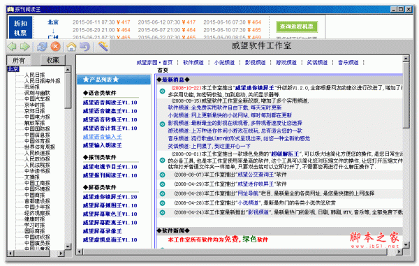Open the 威望公交查询王 link in news
This screenshot has width=419, height=266.
pos(256,175)
